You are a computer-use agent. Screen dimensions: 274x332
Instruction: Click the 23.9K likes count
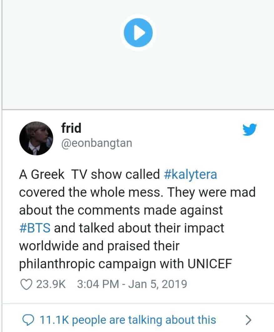(x=51, y=284)
